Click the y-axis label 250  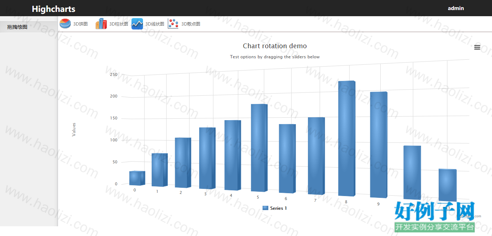[x=114, y=74]
